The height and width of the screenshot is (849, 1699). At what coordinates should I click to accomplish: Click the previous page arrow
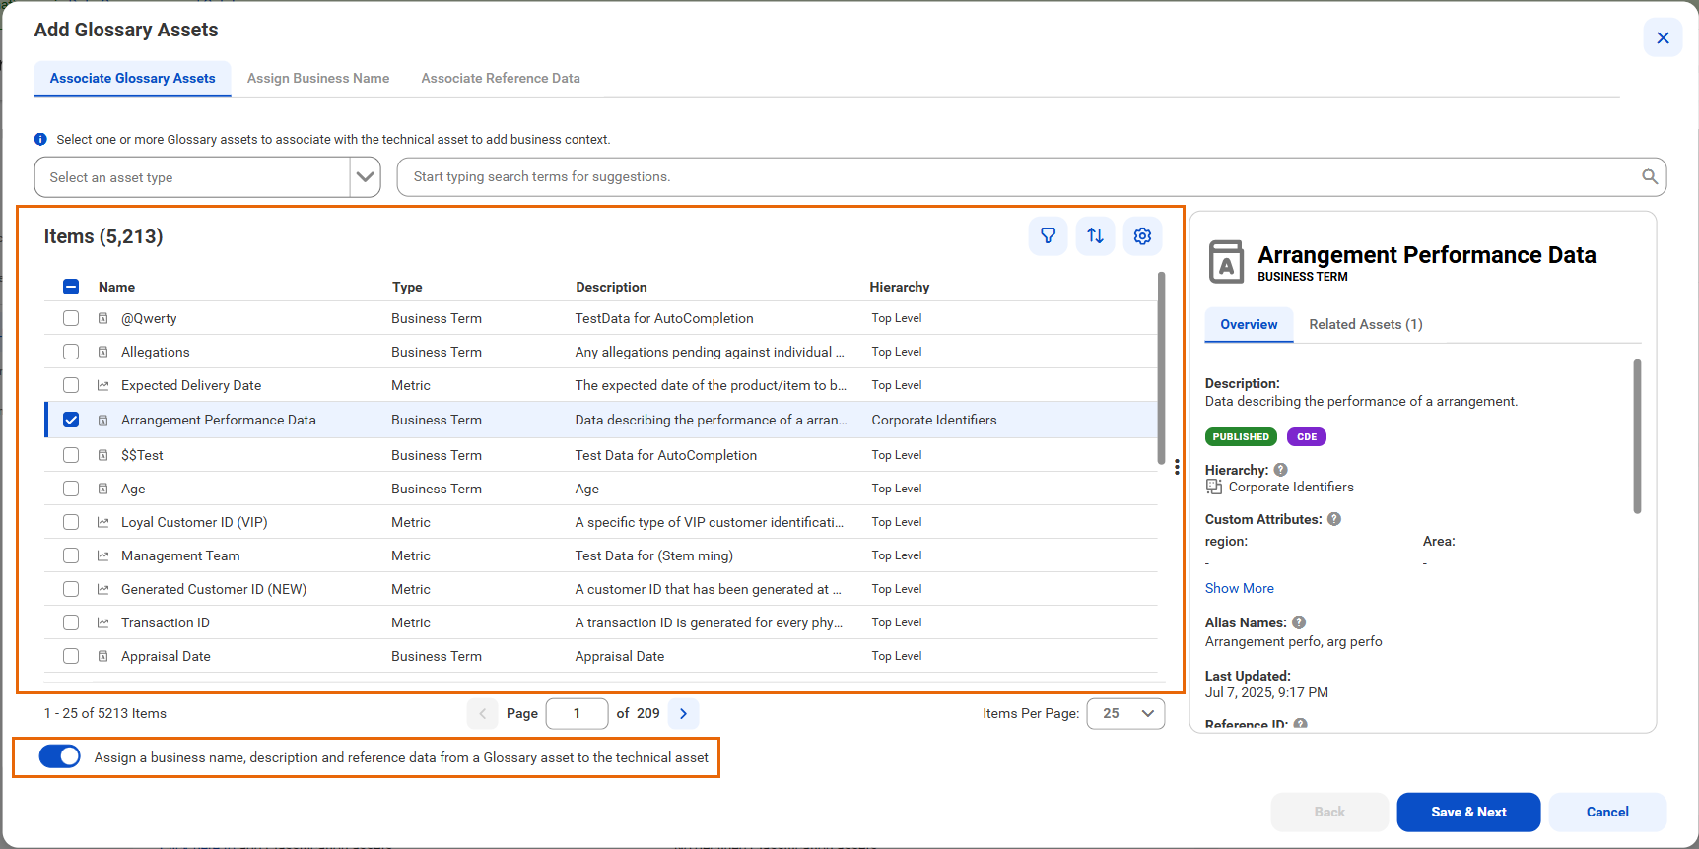[482, 713]
